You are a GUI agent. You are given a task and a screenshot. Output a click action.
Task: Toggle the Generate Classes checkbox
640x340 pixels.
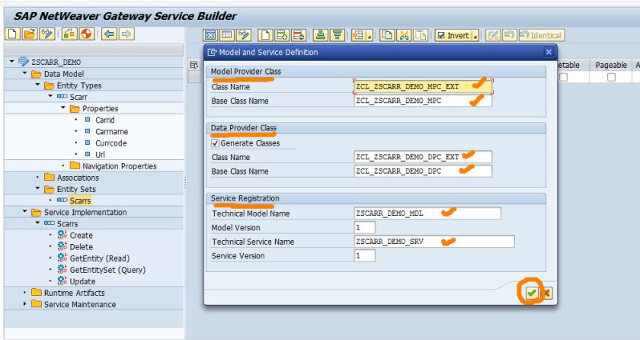(x=215, y=143)
